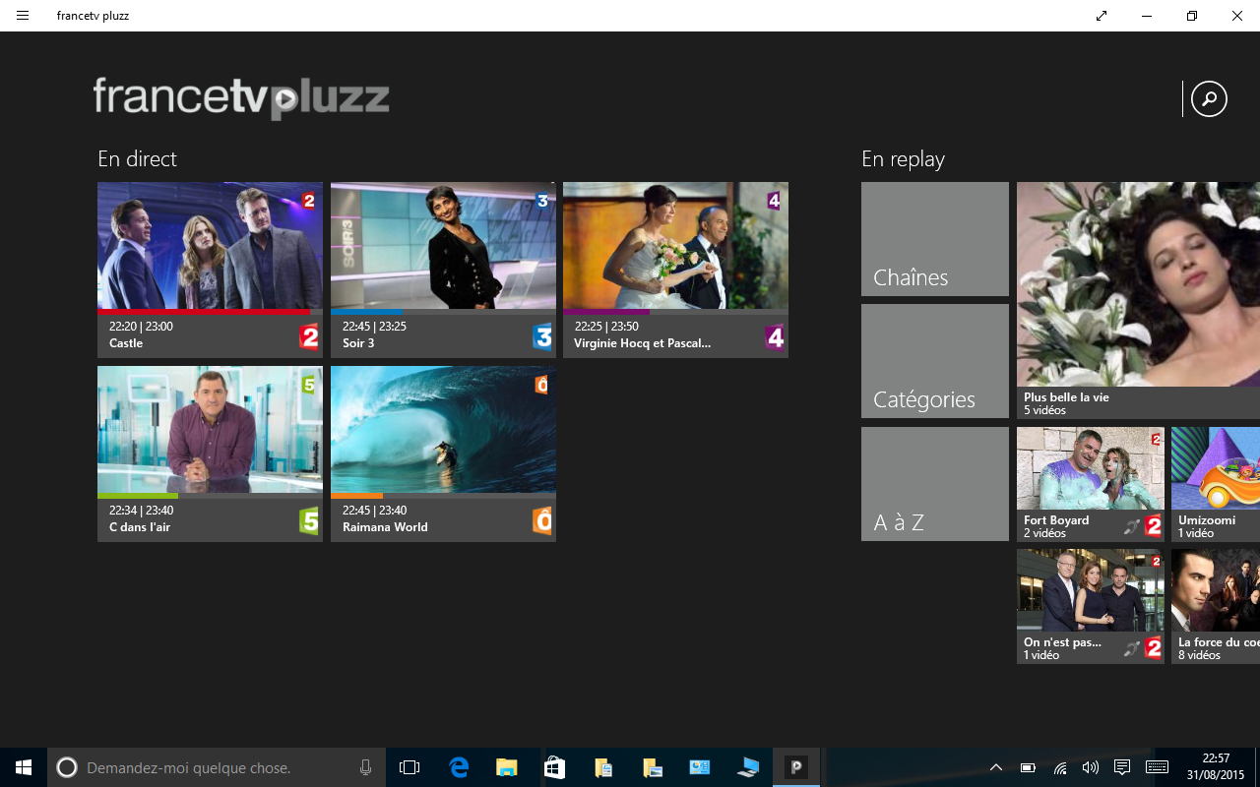1260x787 pixels.
Task: Open the Castle live stream thumbnail
Action: tap(210, 246)
